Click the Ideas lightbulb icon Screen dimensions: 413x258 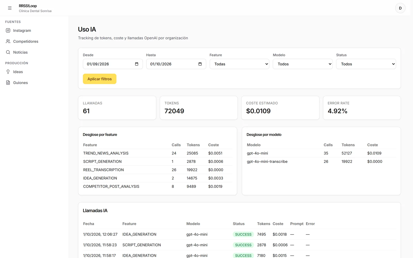(x=8, y=72)
